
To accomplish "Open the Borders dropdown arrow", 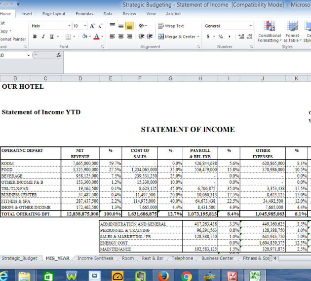I will click(74, 36).
